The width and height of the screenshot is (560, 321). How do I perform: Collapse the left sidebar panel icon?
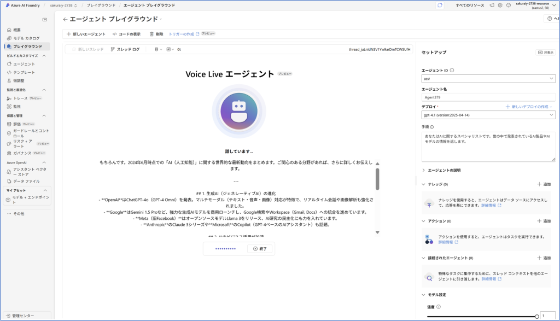(45, 20)
